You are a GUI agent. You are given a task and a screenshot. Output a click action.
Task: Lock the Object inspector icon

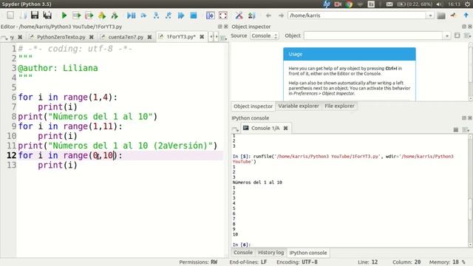click(457, 35)
